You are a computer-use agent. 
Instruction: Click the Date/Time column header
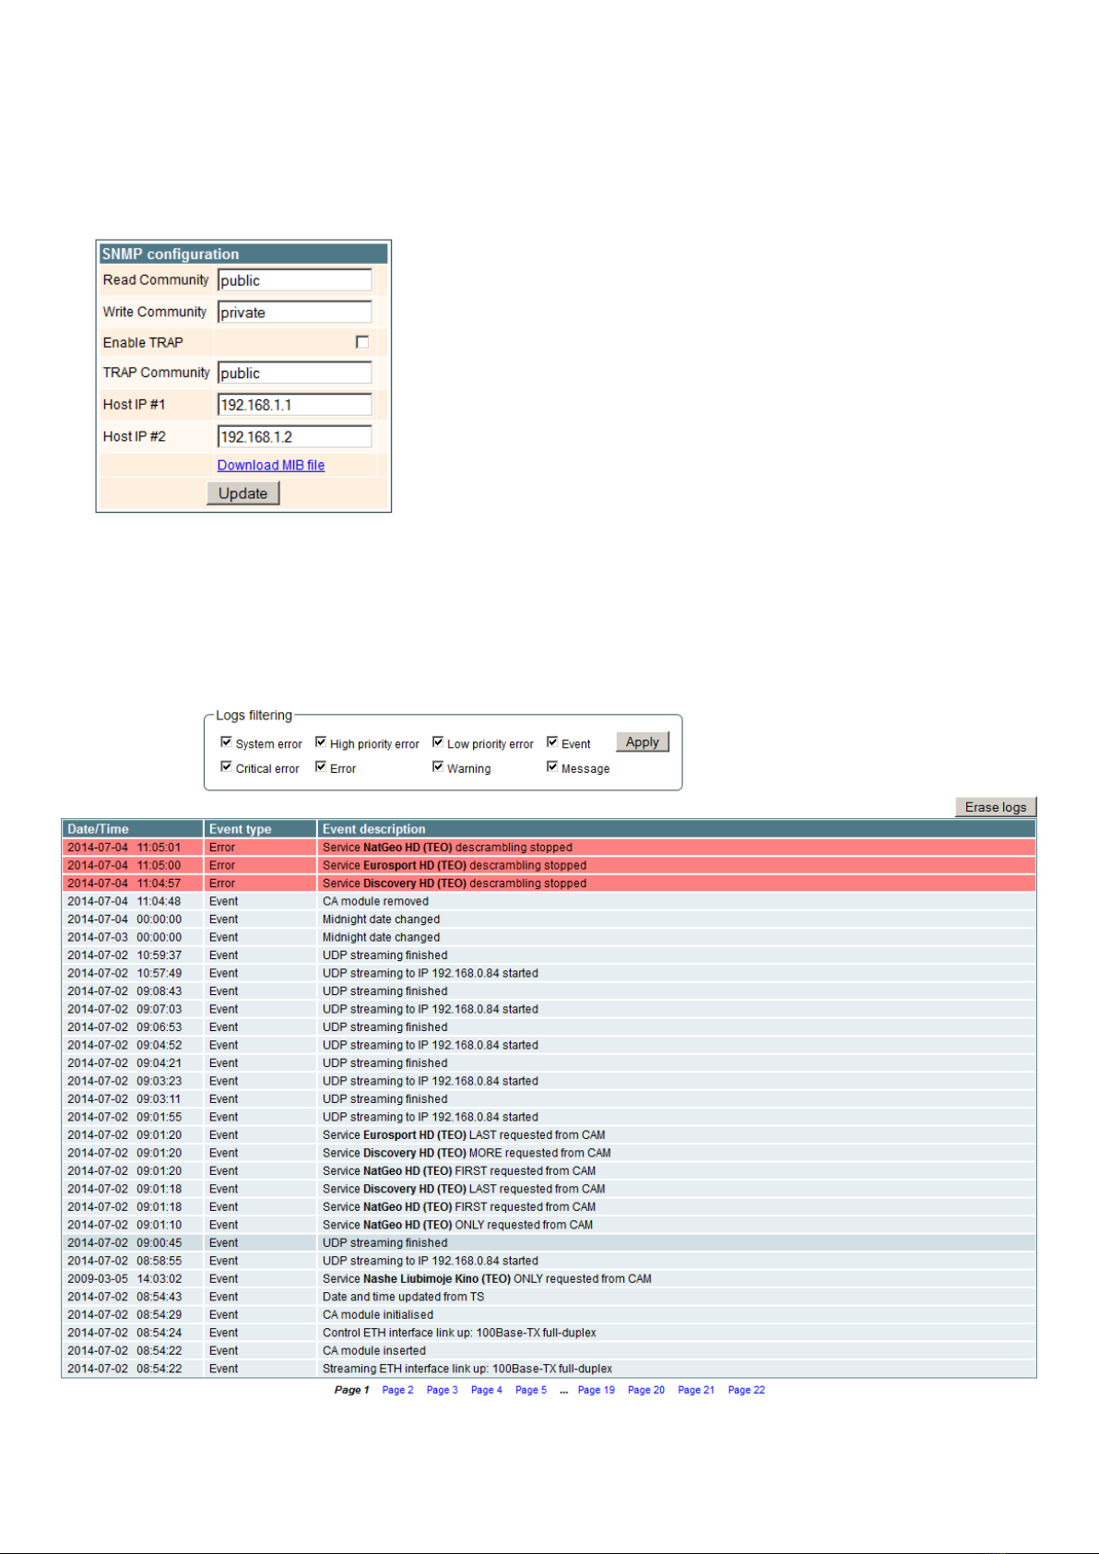point(133,829)
